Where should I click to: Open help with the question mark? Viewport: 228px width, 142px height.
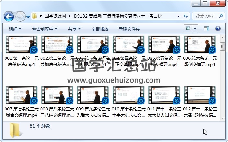218,29
